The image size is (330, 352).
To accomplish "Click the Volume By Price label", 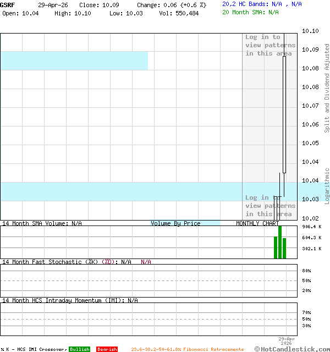I will pos(175,223).
